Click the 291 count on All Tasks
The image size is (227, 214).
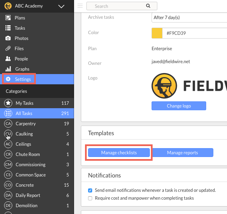click(65, 113)
